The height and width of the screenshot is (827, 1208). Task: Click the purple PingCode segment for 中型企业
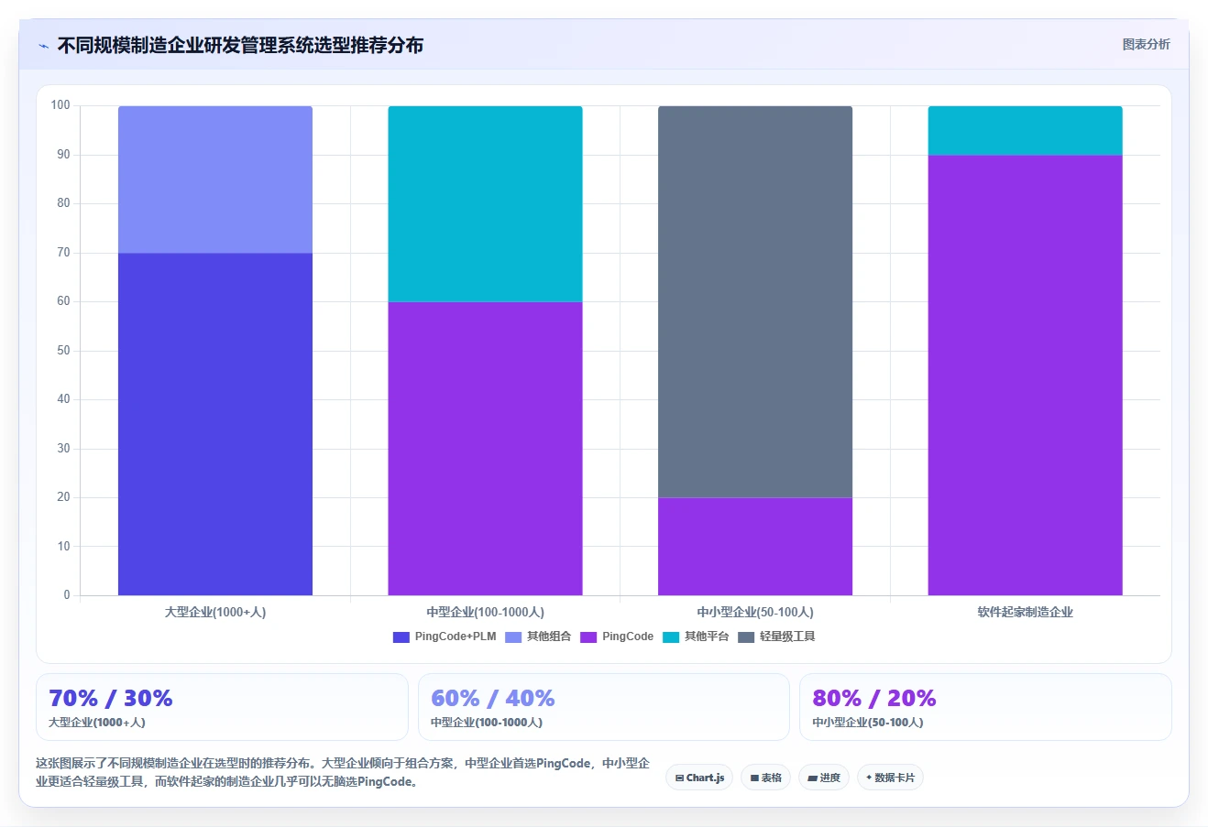pos(485,449)
